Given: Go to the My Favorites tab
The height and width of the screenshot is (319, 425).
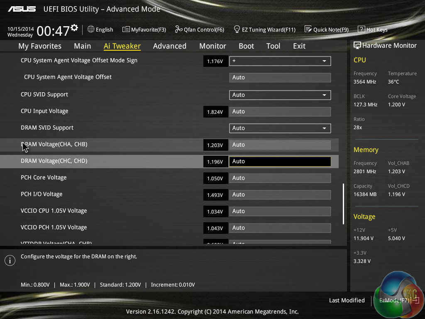Looking at the screenshot, I should [x=40, y=46].
